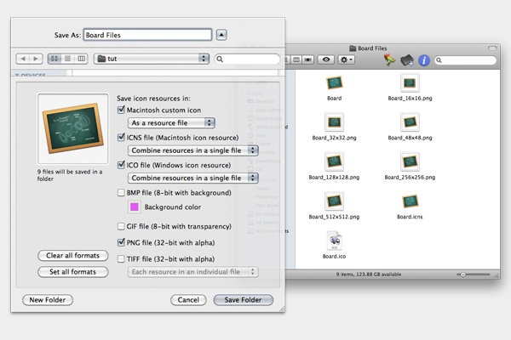Viewport: 511px width, 340px height.
Task: Click '9 files will be saved in a folder' text
Action: [x=70, y=175]
